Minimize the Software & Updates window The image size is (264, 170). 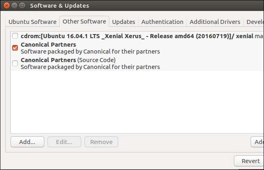[13, 6]
